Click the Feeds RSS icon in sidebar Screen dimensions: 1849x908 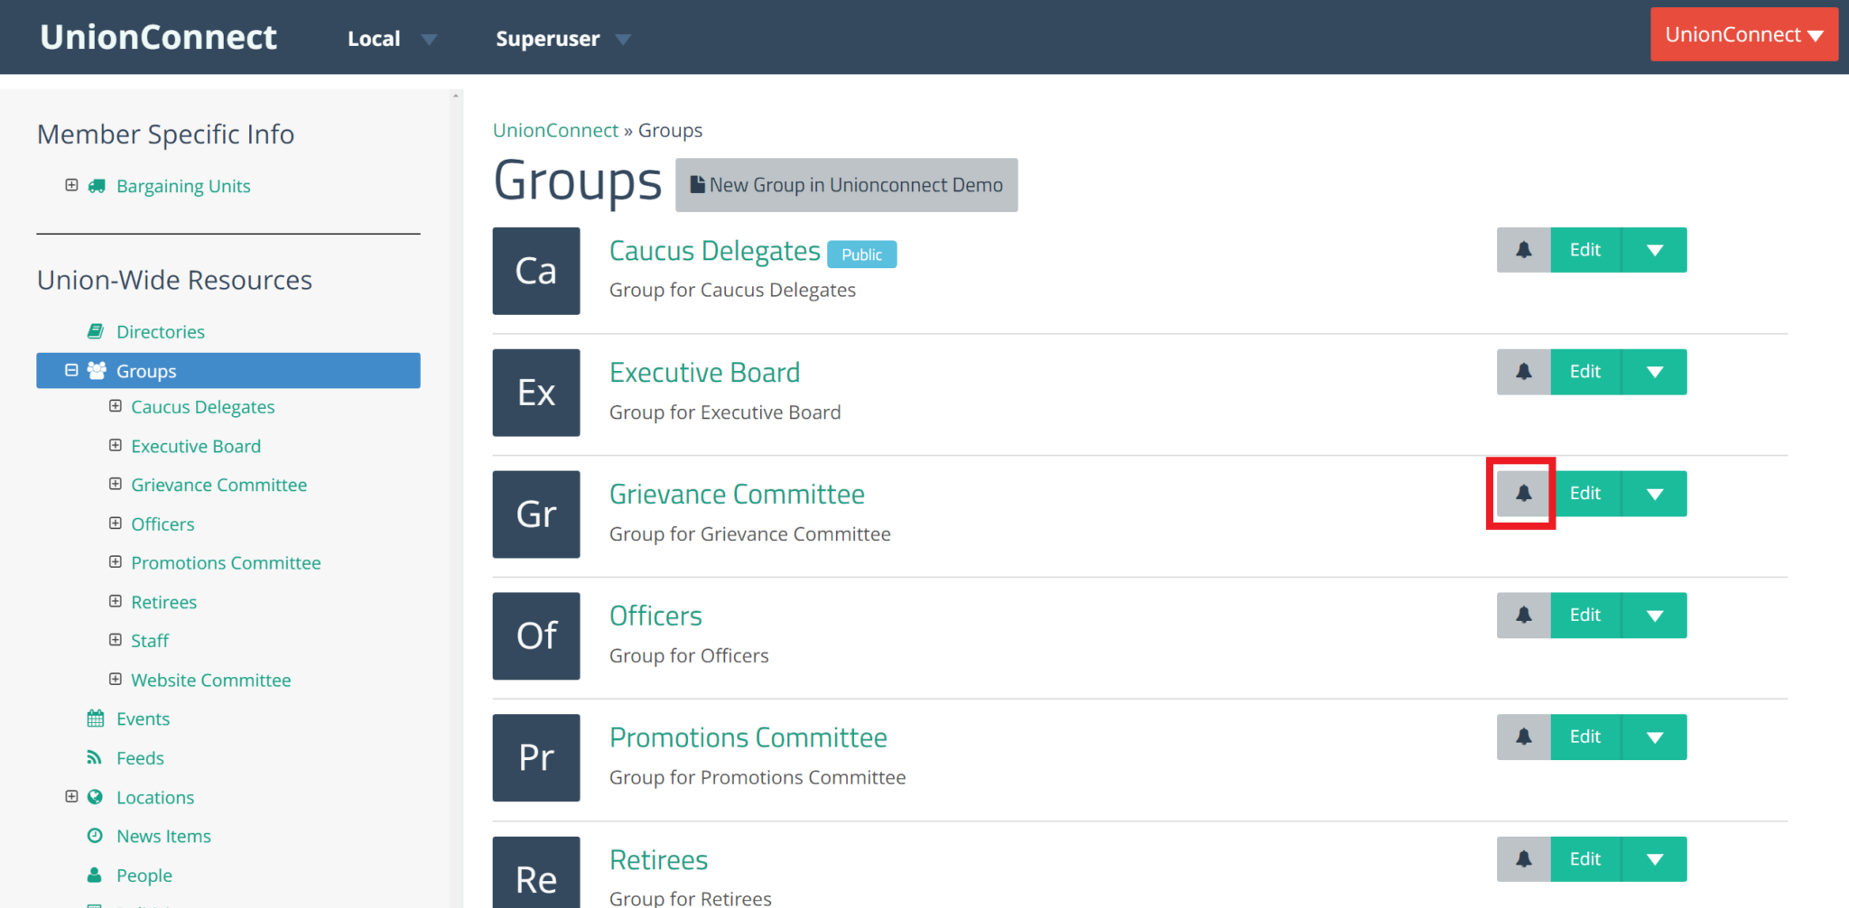click(x=95, y=757)
